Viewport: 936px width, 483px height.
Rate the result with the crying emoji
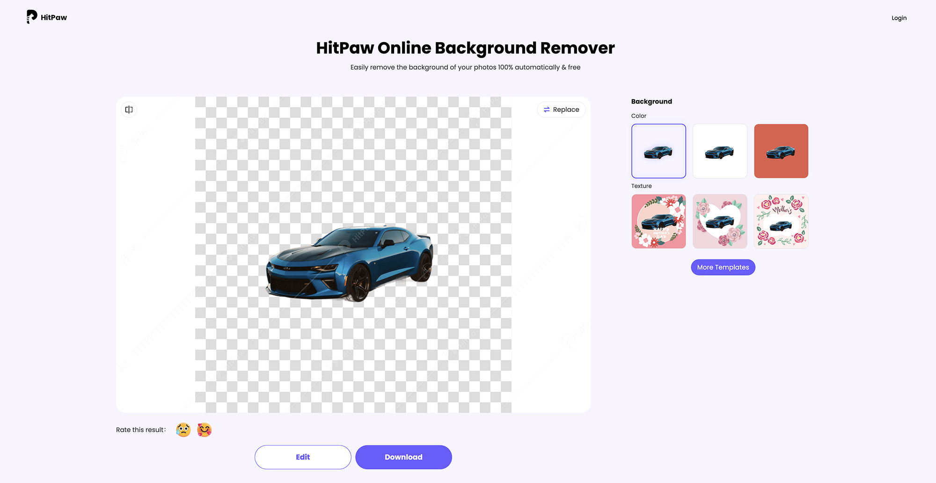click(x=183, y=430)
